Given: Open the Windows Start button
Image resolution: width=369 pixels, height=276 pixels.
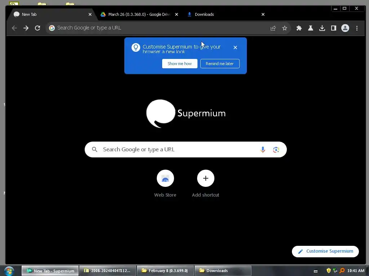Looking at the screenshot, I should click(9, 271).
